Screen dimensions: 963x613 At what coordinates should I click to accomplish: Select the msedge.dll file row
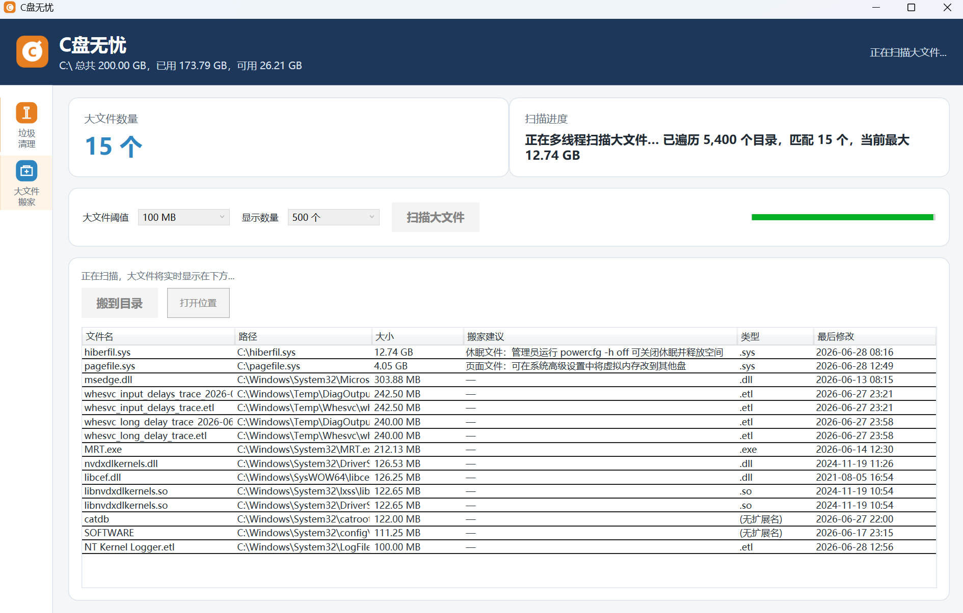(509, 380)
